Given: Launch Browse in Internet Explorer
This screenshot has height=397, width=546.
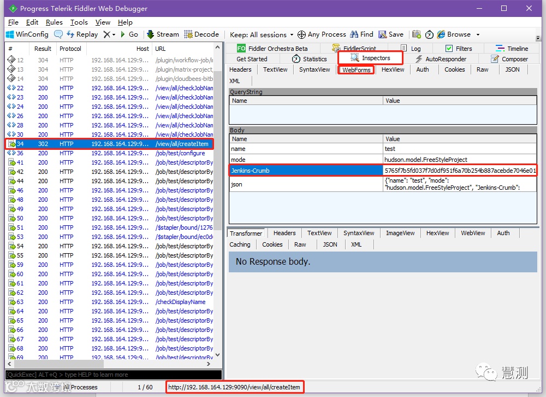Looking at the screenshot, I should click(454, 34).
